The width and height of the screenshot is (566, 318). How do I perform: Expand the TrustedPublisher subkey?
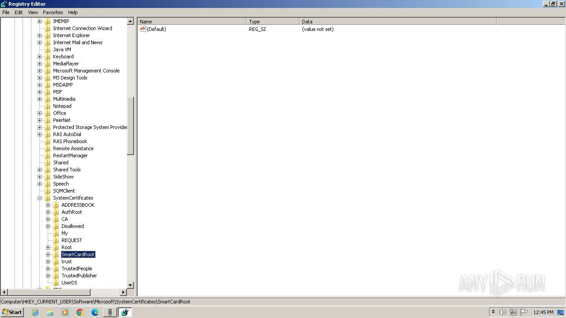pyautogui.click(x=48, y=276)
